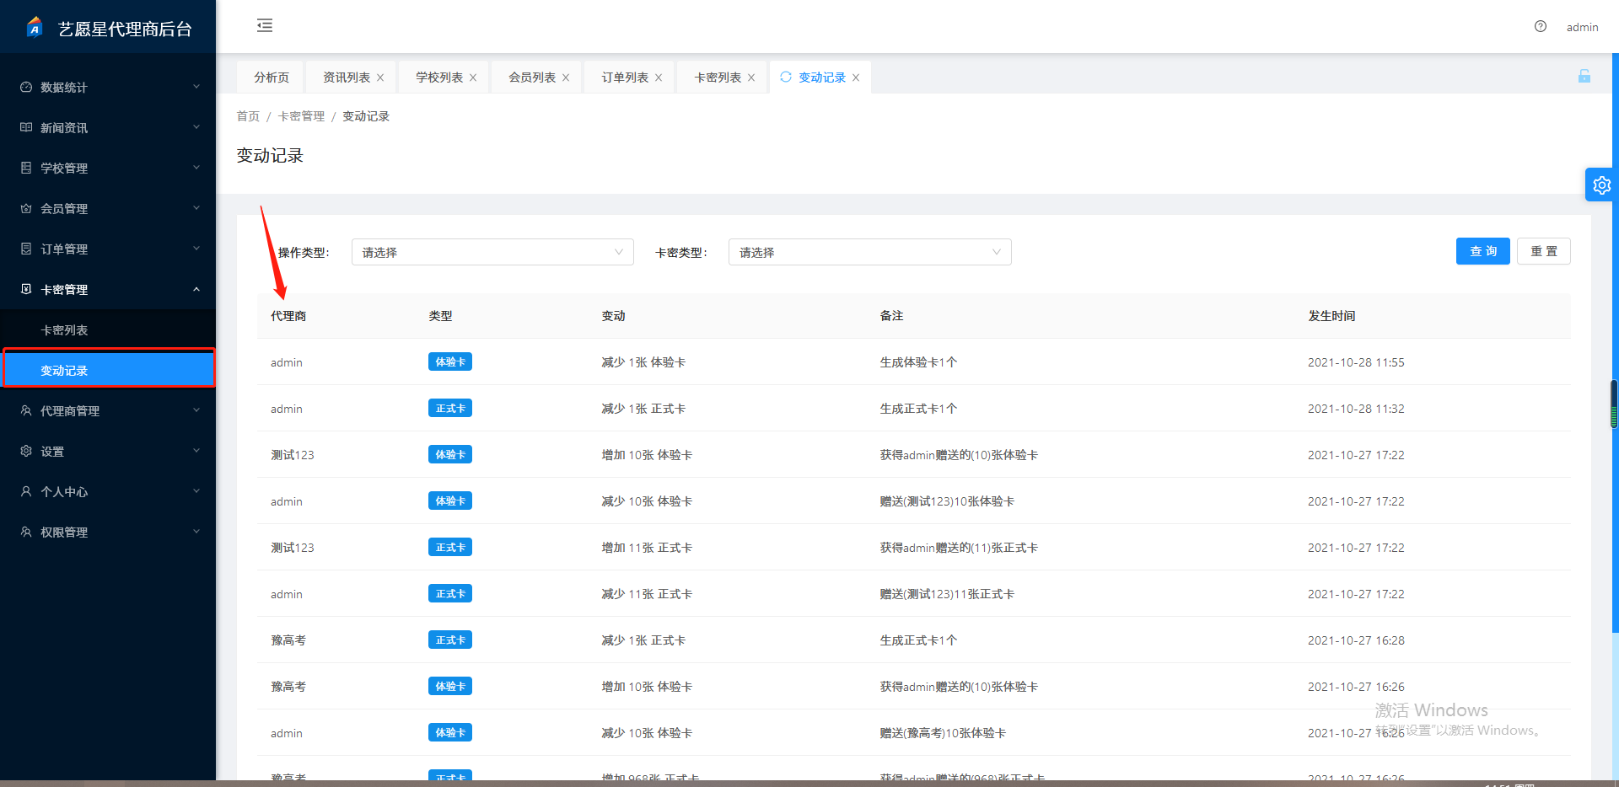
Task: Click the 会员管理 sidebar icon
Action: point(26,208)
